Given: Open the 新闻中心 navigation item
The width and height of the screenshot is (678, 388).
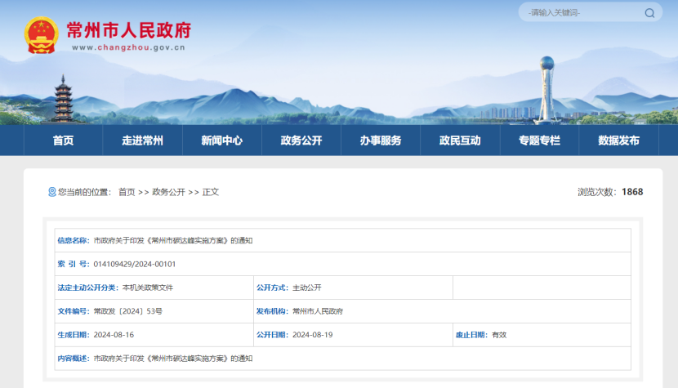Looking at the screenshot, I should click(221, 140).
